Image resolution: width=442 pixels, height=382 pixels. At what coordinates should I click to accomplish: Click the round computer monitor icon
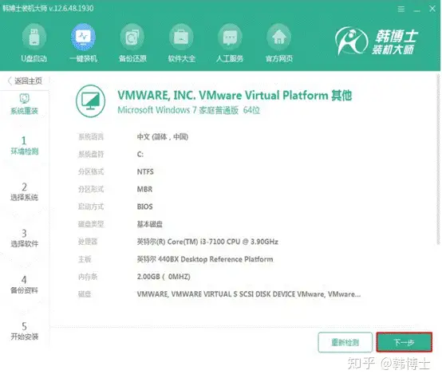tap(90, 100)
